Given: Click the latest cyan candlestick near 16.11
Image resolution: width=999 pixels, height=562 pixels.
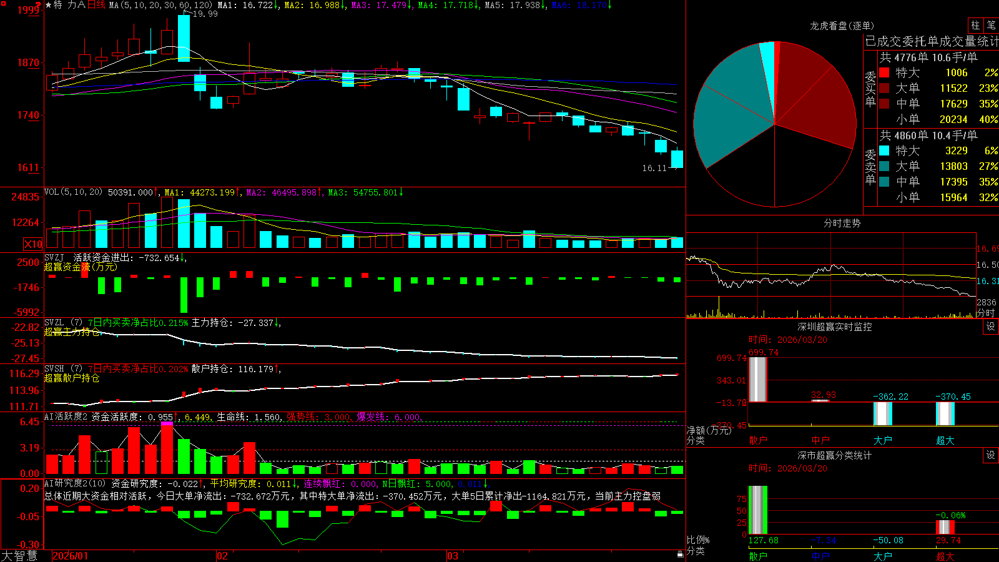Looking at the screenshot, I should [x=677, y=159].
